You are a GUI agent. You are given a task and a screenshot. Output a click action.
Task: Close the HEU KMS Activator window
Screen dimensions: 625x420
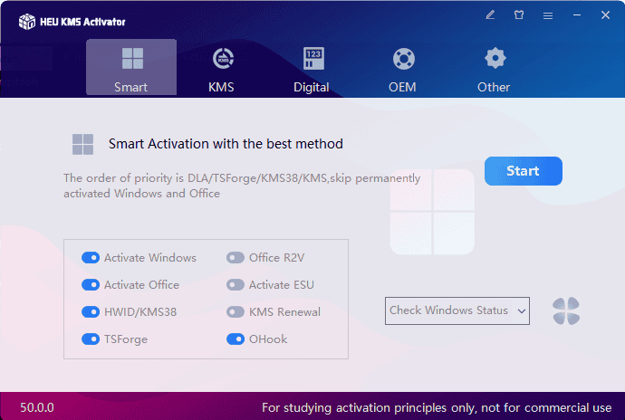click(x=605, y=15)
